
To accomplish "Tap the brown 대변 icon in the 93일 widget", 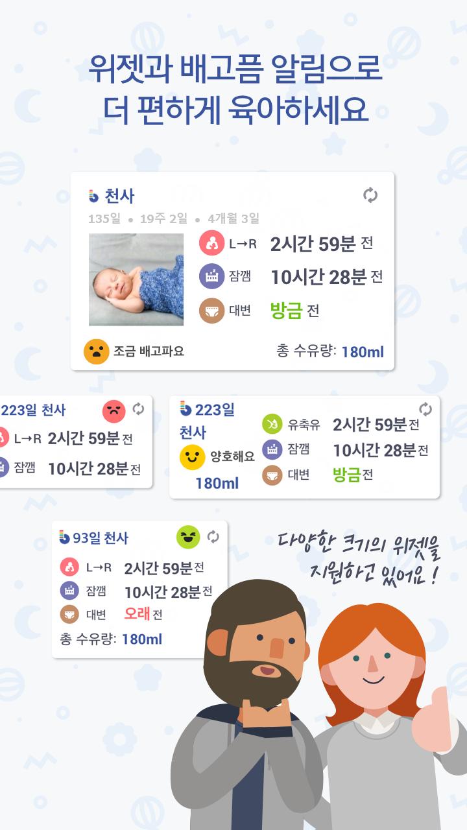I will point(69,613).
